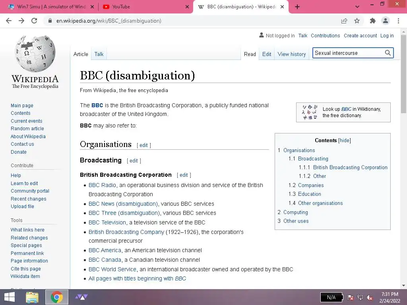This screenshot has width=407, height=305.
Task: Click the BBC Radio link
Action: pos(102,185)
